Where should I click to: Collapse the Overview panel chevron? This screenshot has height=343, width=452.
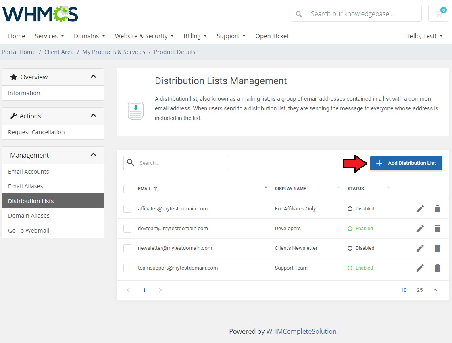[93, 77]
